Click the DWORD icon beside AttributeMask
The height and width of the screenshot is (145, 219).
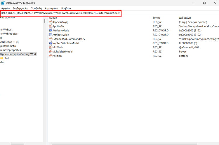coord(50,30)
